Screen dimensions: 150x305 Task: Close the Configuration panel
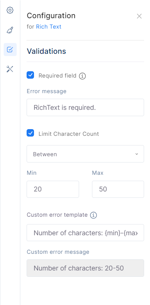(x=139, y=16)
